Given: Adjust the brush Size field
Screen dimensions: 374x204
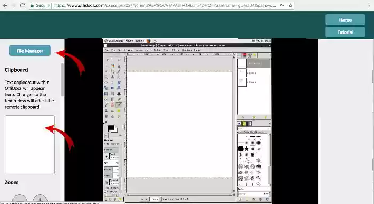Looking at the screenshot, I should coord(111,163).
